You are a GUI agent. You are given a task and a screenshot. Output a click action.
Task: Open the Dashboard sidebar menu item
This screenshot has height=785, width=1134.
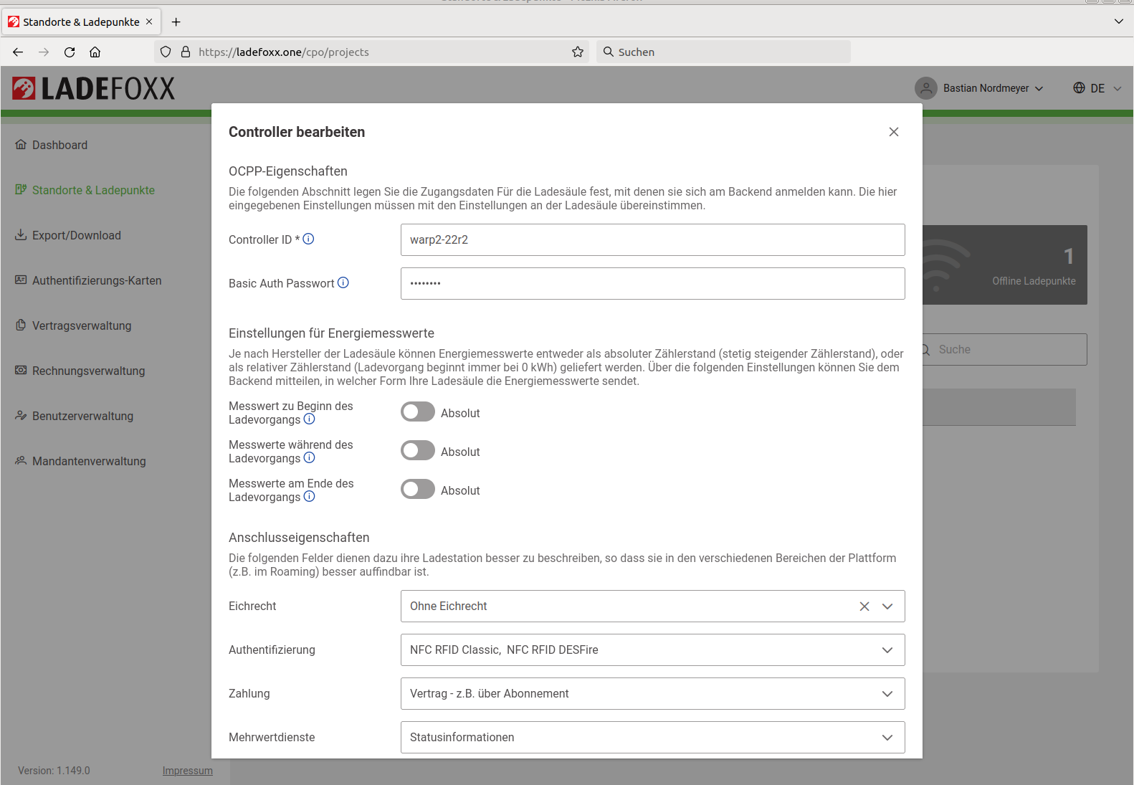coord(59,145)
